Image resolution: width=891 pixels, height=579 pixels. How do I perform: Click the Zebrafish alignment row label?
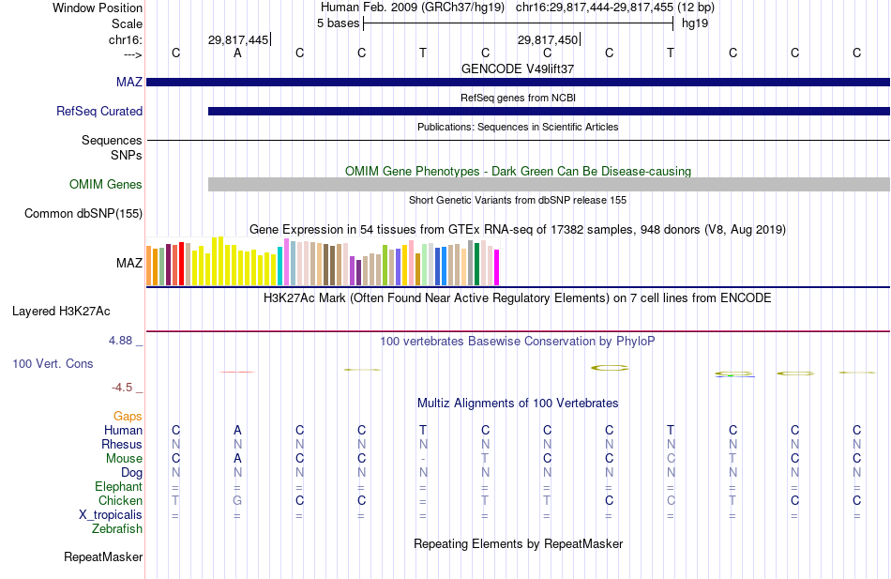pyautogui.click(x=117, y=529)
